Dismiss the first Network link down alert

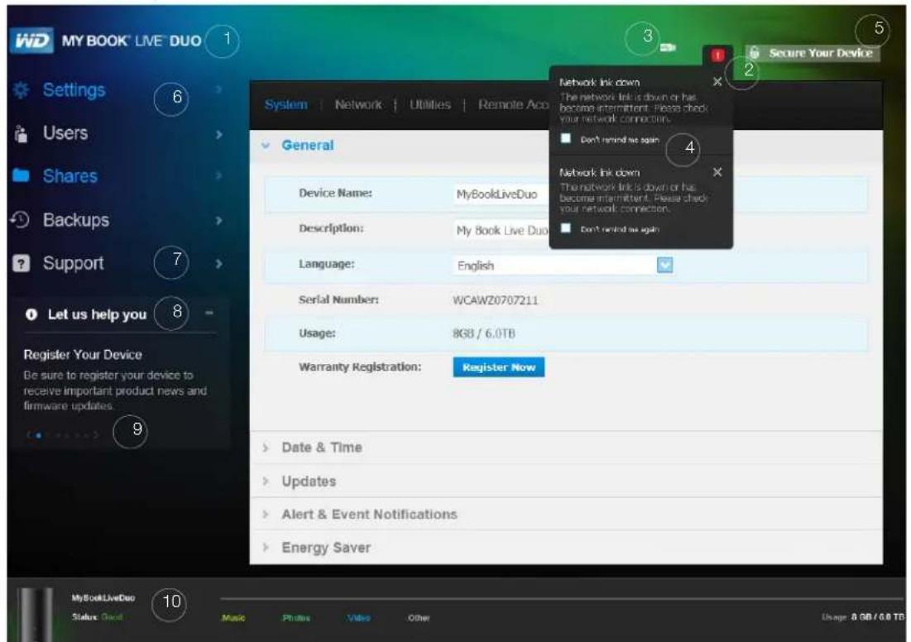(717, 82)
